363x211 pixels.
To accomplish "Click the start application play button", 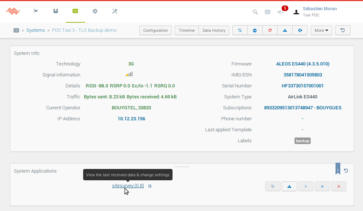I will [306, 186].
